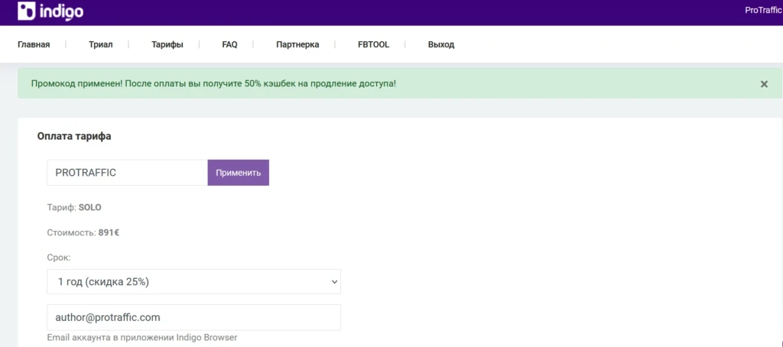The height and width of the screenshot is (347, 783).
Task: Focus the PROTRAFFIC promo code field
Action: click(x=128, y=173)
